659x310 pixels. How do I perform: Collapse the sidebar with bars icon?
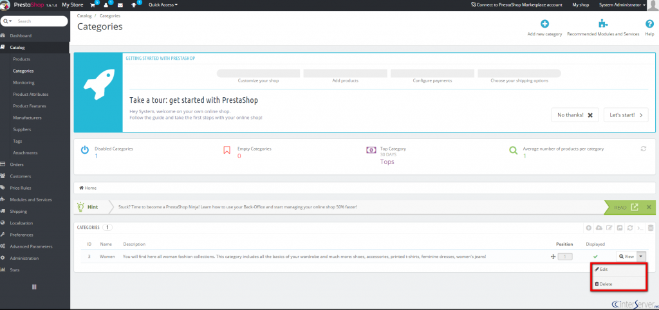point(35,287)
